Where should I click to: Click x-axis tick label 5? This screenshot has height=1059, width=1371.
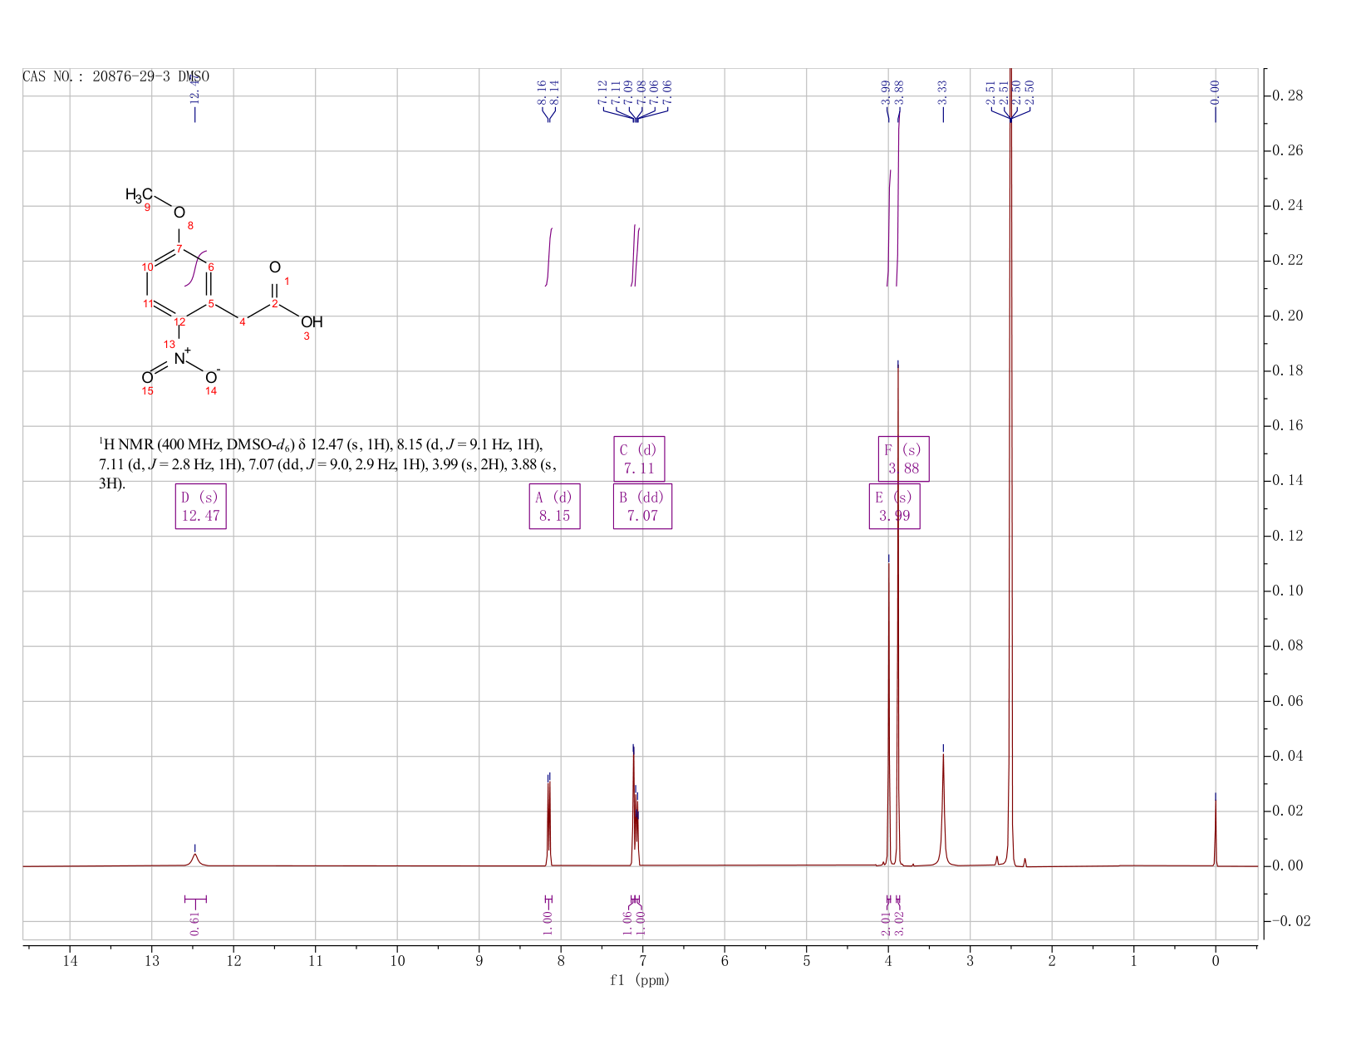[807, 961]
